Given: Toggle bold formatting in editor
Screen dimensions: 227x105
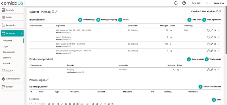Looking at the screenshot, I should coord(58,104).
